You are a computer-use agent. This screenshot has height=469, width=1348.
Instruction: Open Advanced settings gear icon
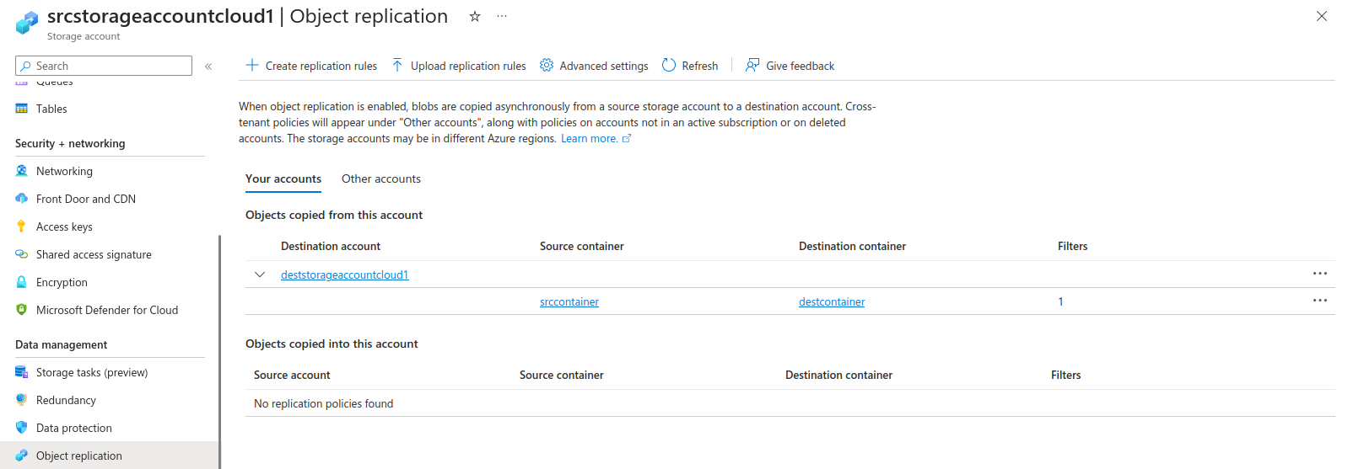(x=547, y=66)
